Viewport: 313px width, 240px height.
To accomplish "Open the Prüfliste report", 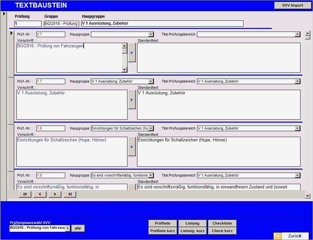I will point(162,223).
